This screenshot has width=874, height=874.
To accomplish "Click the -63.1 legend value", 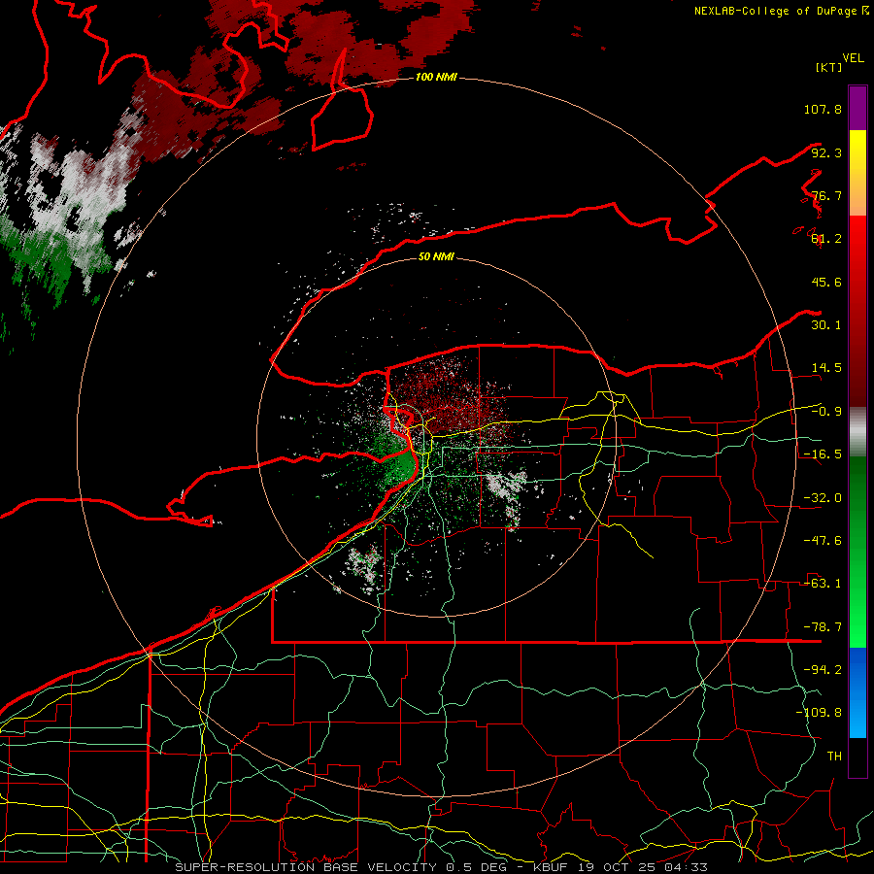I will tap(823, 584).
